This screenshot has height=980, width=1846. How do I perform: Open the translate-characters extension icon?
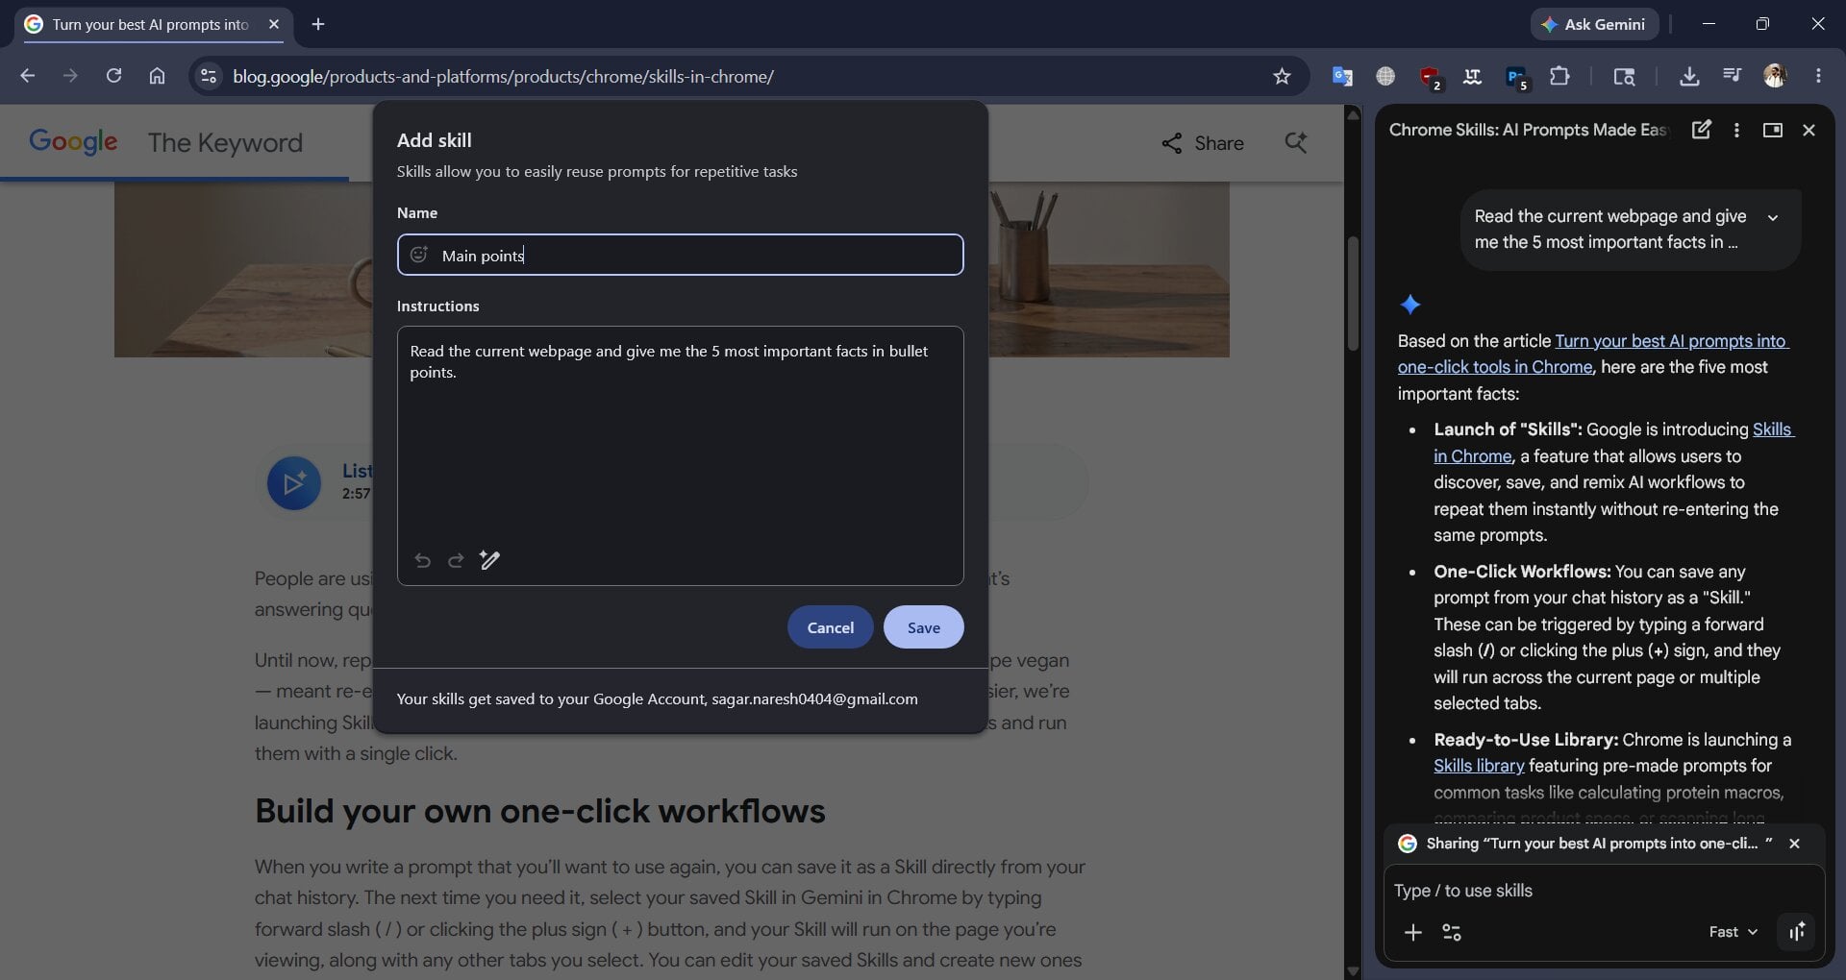point(1472,76)
